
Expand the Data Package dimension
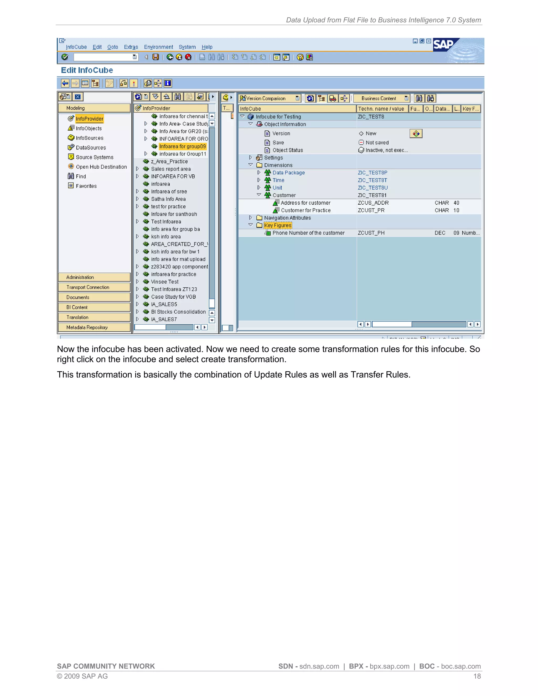coord(259,172)
